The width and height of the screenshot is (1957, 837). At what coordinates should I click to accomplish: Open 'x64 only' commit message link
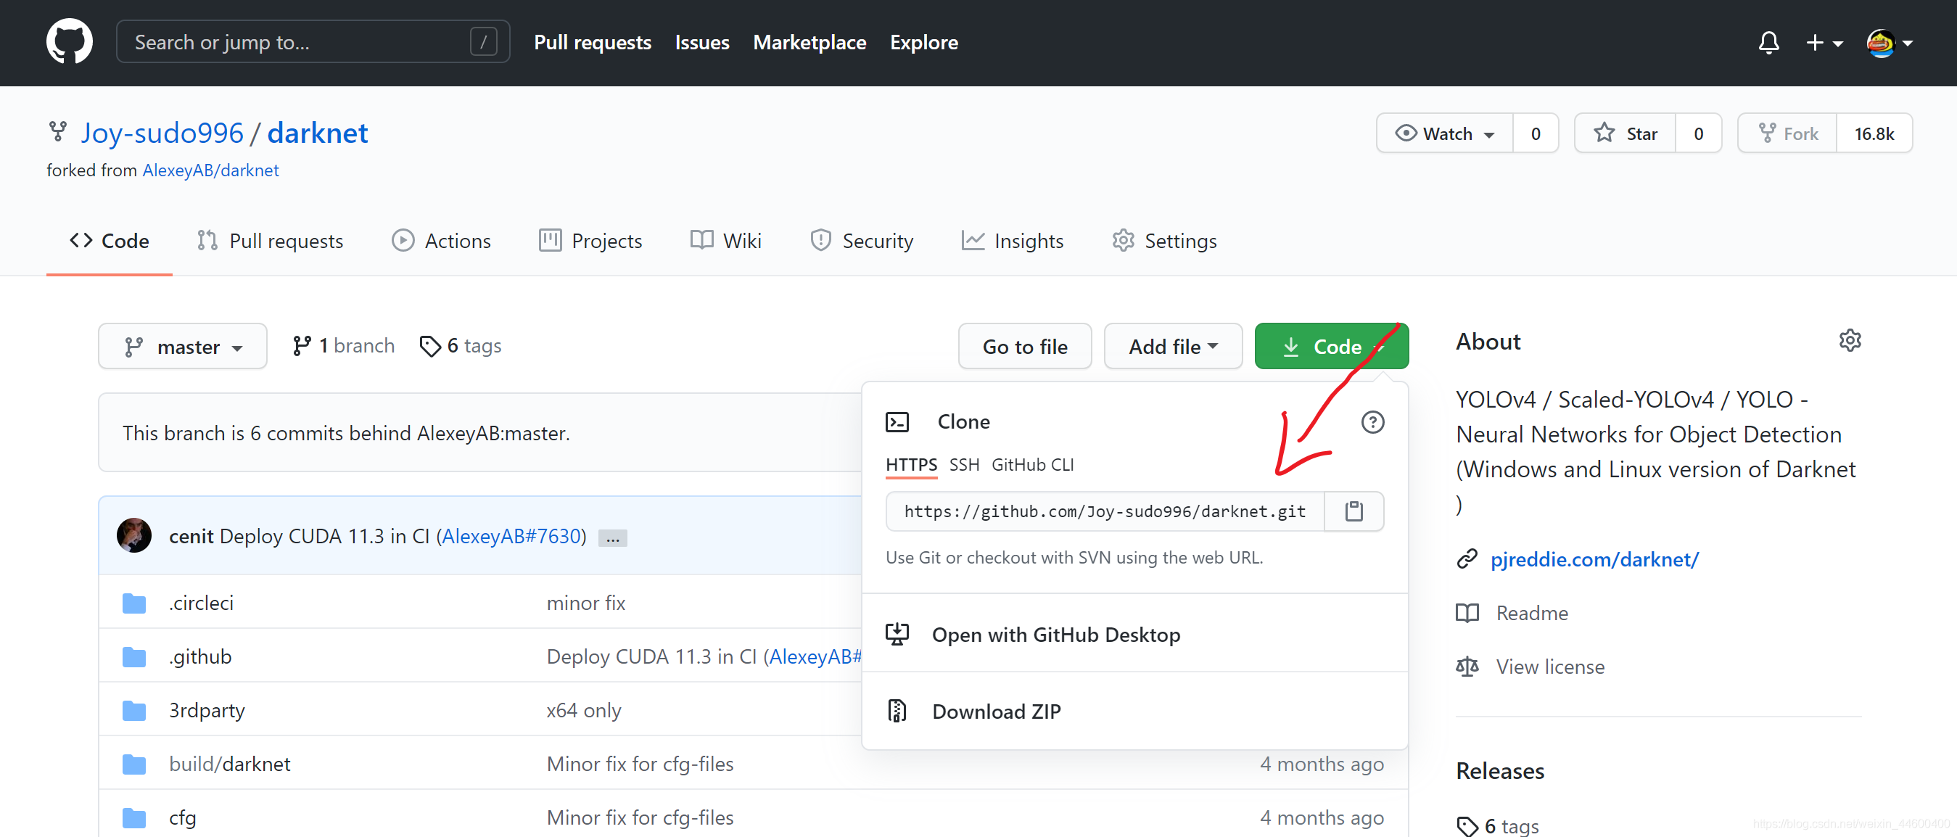583,710
